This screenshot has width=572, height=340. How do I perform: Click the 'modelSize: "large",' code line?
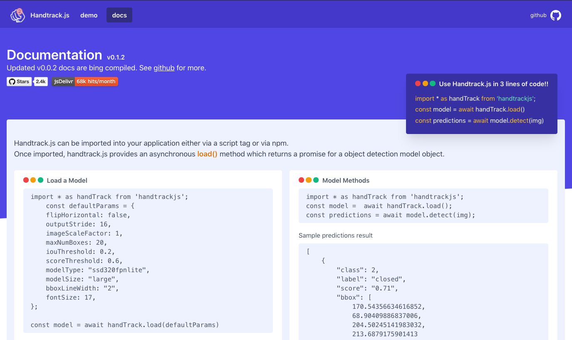[x=82, y=279]
